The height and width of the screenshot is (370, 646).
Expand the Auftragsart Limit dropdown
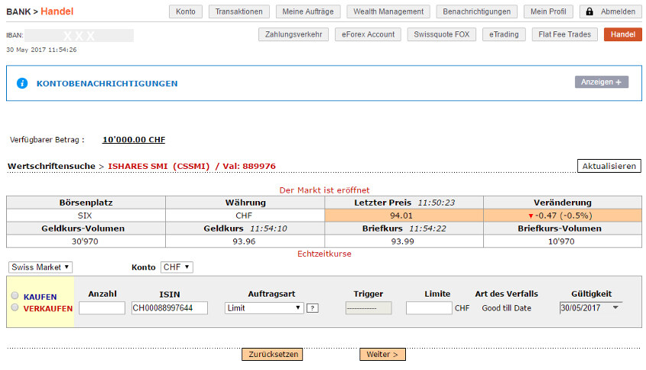click(x=265, y=308)
